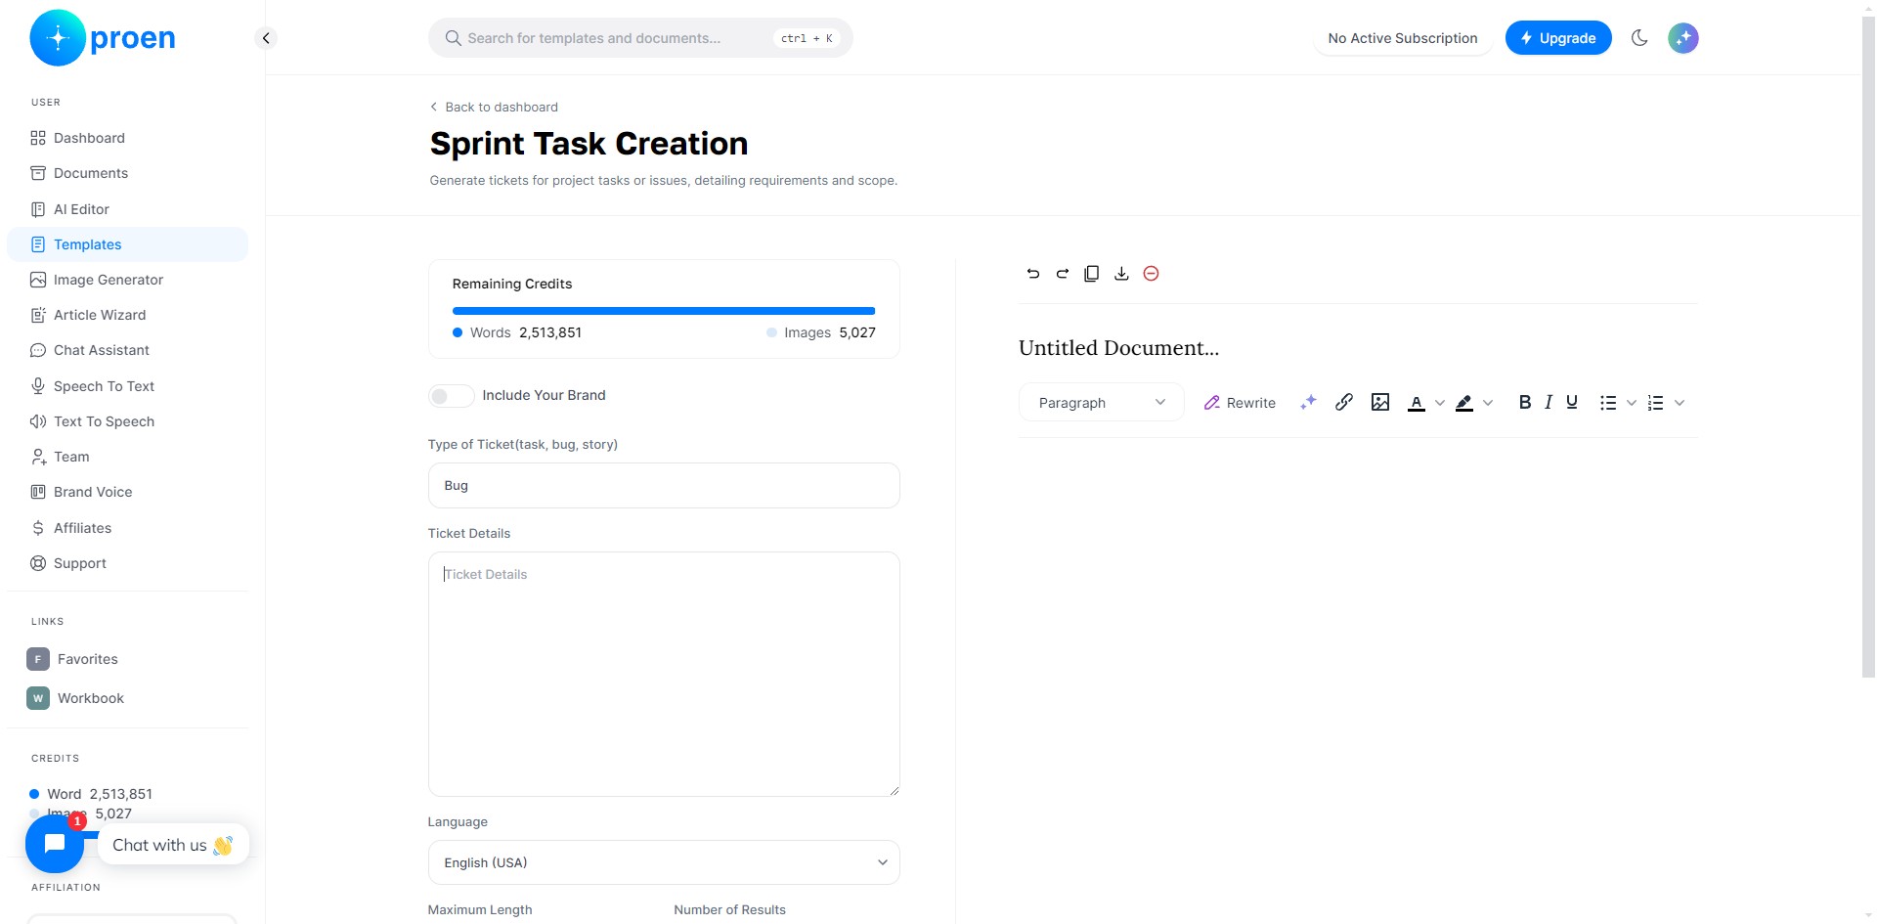Click the Speech To Text microphone icon
Image resolution: width=1877 pixels, height=924 pixels.
(38, 386)
